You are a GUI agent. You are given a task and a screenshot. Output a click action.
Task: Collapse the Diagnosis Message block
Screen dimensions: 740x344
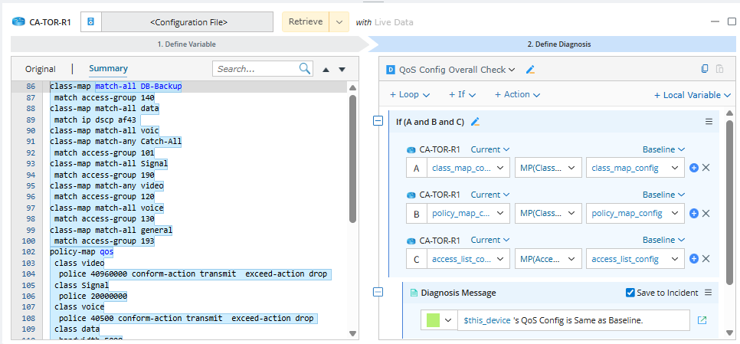point(378,292)
